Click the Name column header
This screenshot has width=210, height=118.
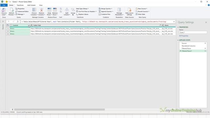[x=168, y=25]
